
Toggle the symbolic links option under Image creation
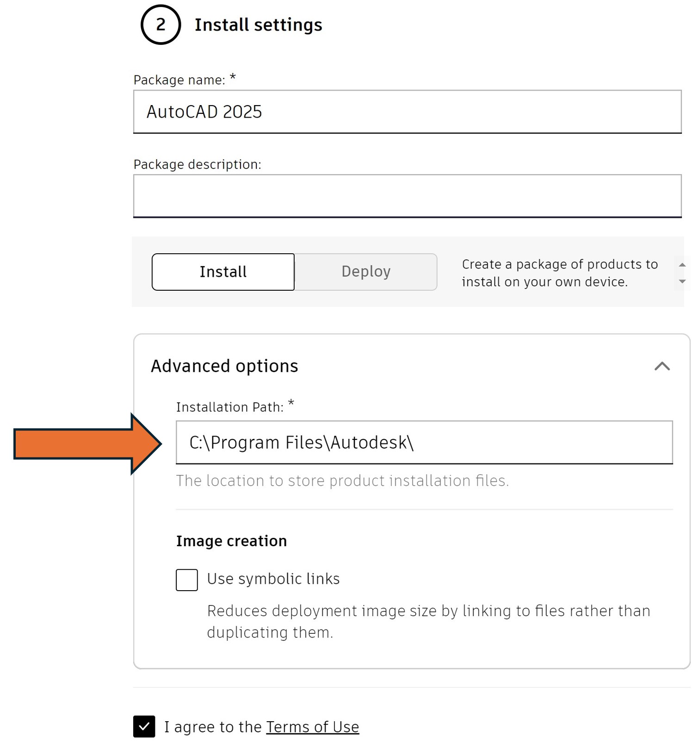click(x=186, y=580)
